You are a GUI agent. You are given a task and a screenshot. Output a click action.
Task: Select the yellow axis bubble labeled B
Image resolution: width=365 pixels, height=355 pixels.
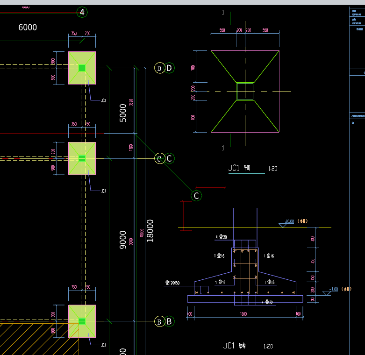tap(159, 321)
